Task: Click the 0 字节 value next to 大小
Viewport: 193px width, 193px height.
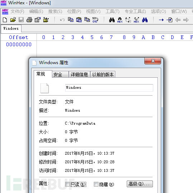Action: click(71, 132)
